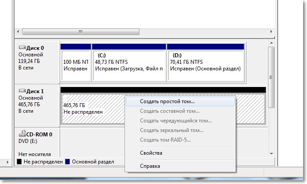The image size is (307, 184).
Task: Click greyed "Создать чередующийся том..." entry
Action: [175, 120]
